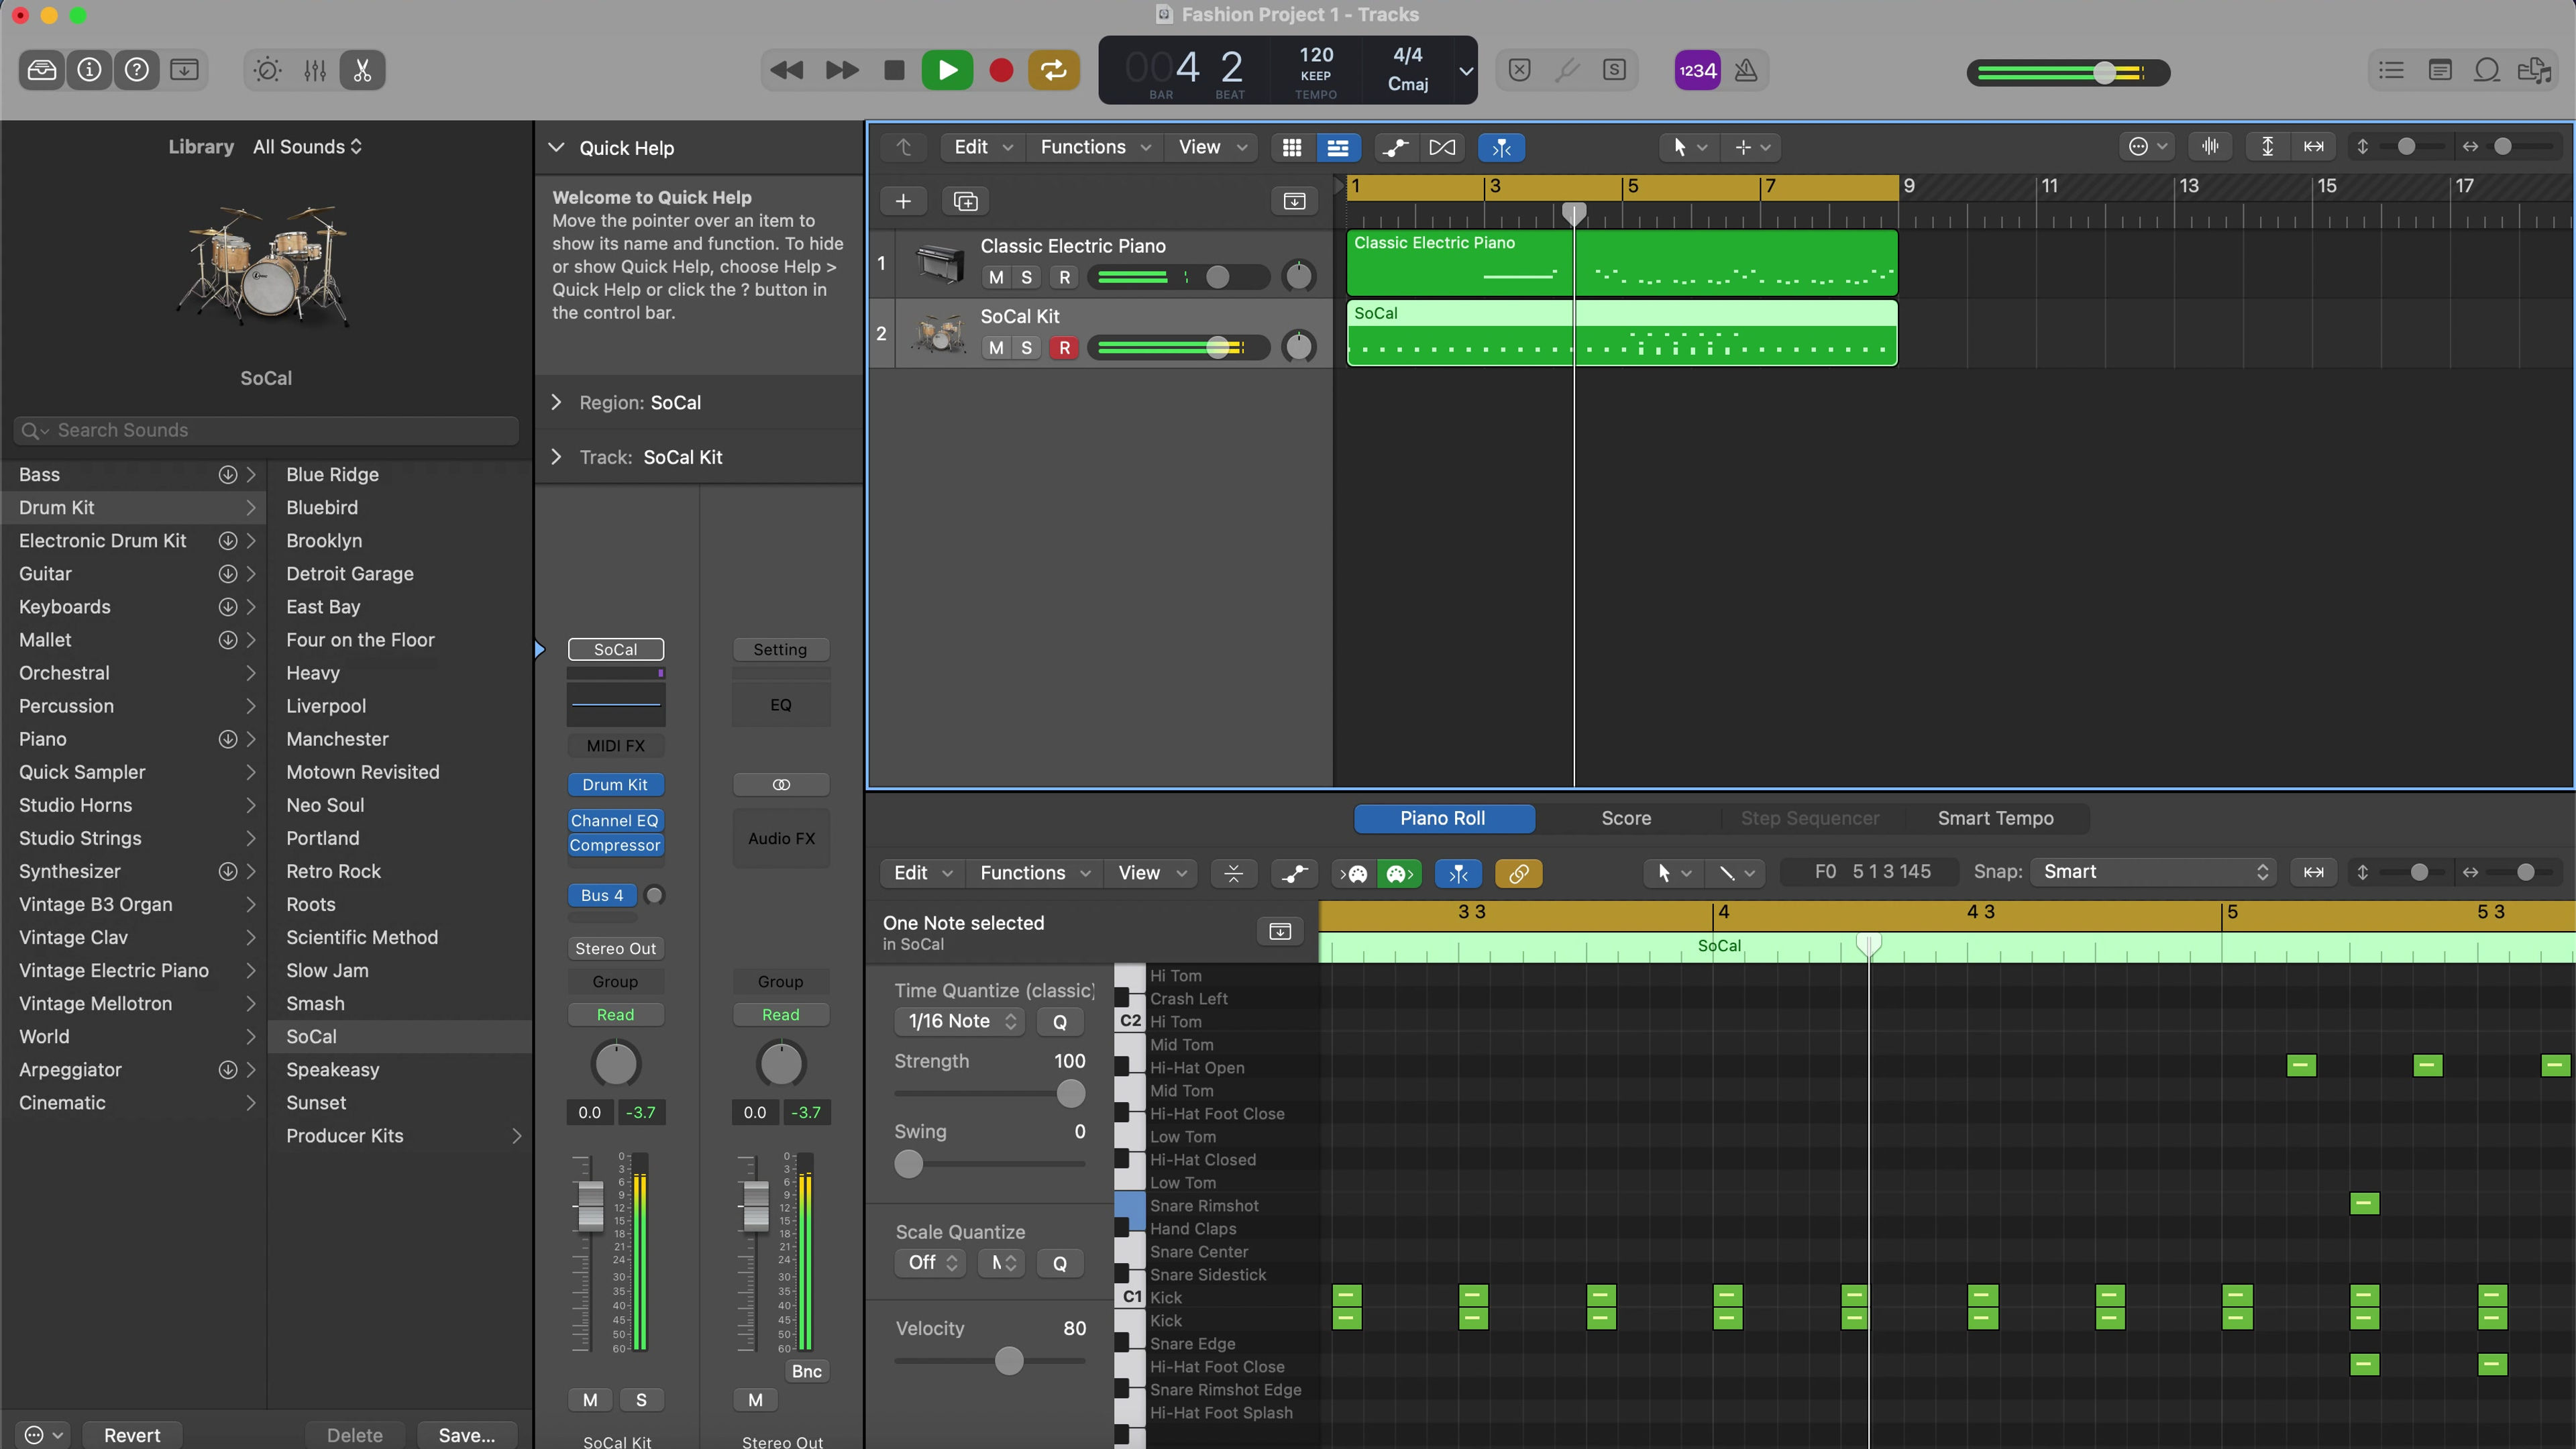This screenshot has height=1449, width=2576.
Task: Toggle the yellow Link button in Piano Roll
Action: coord(1518,873)
